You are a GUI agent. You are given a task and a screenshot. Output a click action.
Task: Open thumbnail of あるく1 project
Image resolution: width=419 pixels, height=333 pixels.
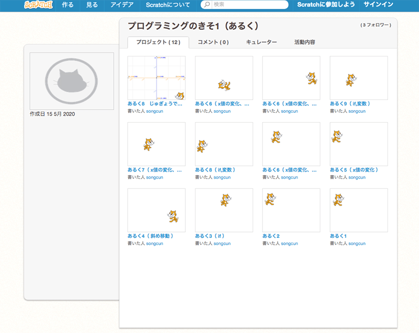tap(358, 210)
